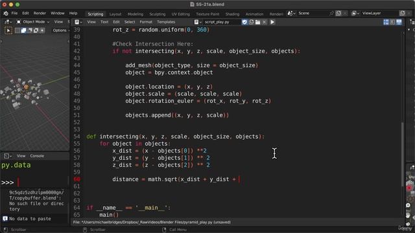This screenshot has height=233, width=415.
Task: Open File menu in top bar
Action: (14, 13)
